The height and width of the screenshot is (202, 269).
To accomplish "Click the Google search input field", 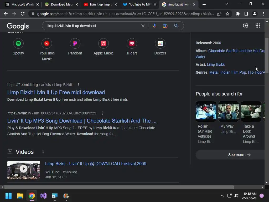I will click(x=93, y=26).
